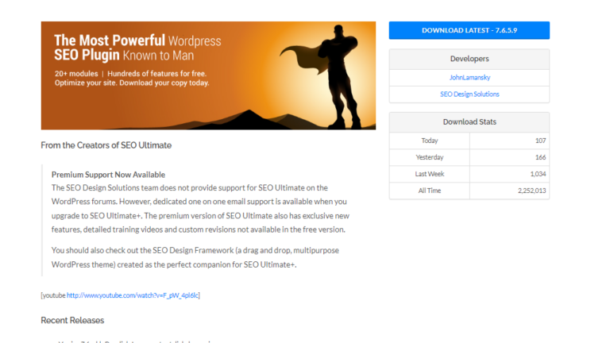Click the Download Latest 7.6.5.9 button

tap(469, 30)
